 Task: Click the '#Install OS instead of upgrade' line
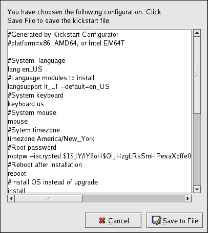(53, 182)
